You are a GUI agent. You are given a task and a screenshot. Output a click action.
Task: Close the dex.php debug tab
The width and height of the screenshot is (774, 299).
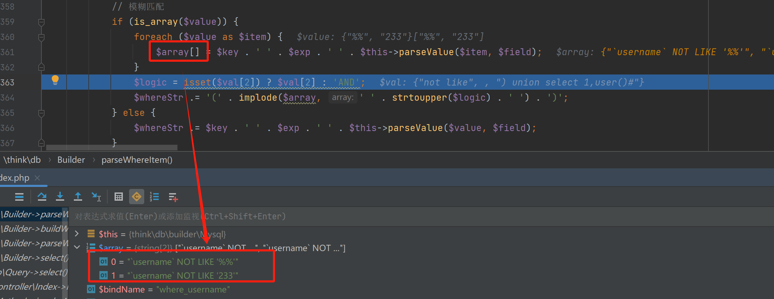pos(37,178)
